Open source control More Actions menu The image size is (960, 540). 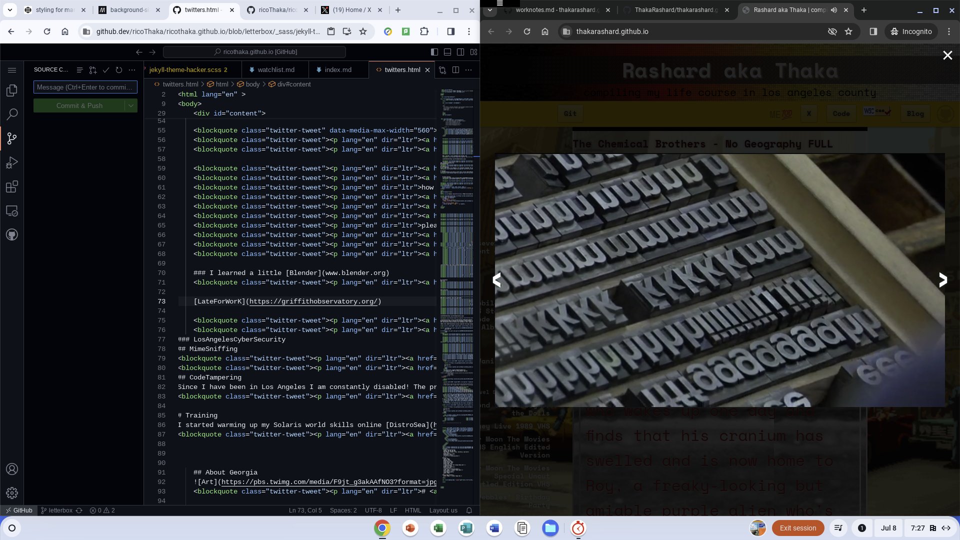click(132, 70)
